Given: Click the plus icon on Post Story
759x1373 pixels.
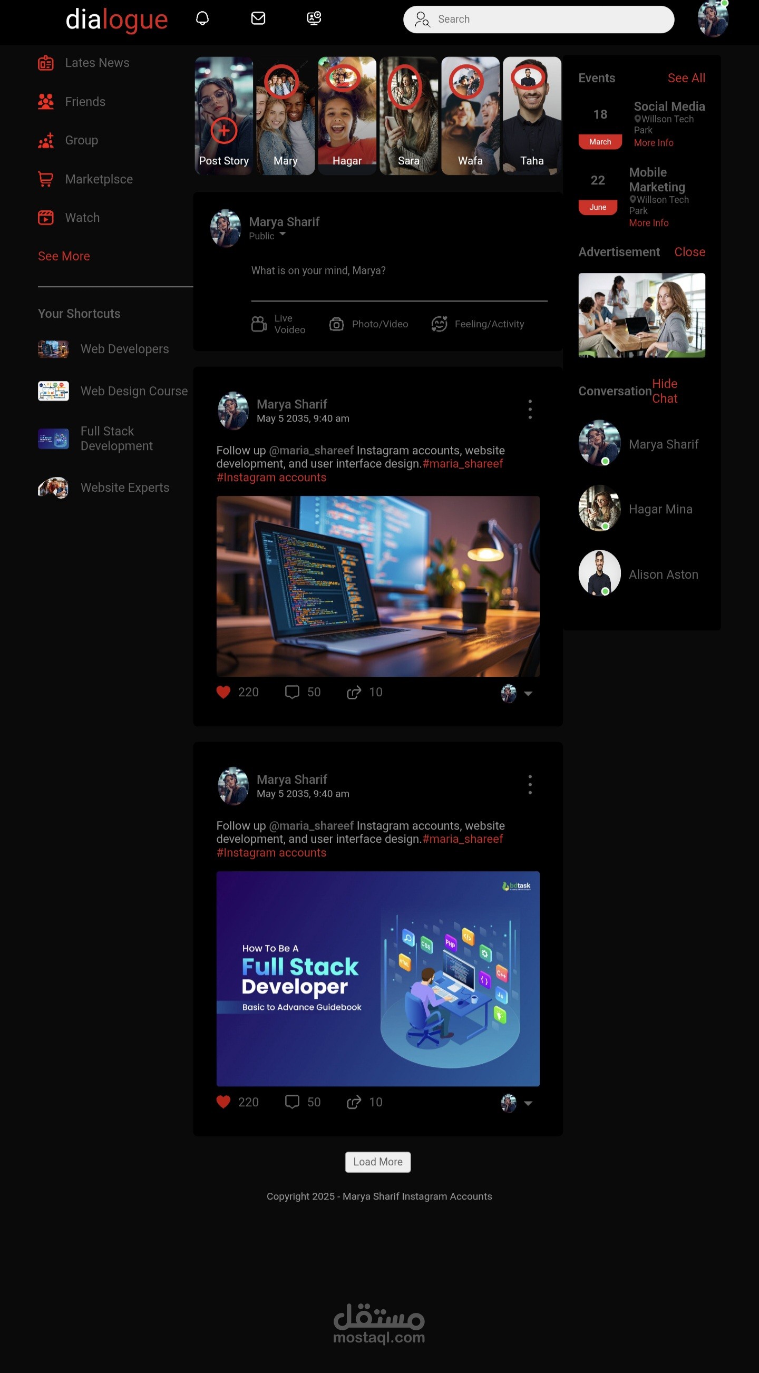Looking at the screenshot, I should (x=224, y=130).
